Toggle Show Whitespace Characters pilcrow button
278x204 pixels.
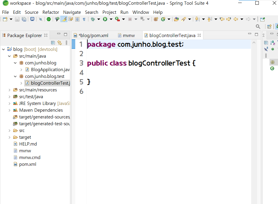[84, 19]
